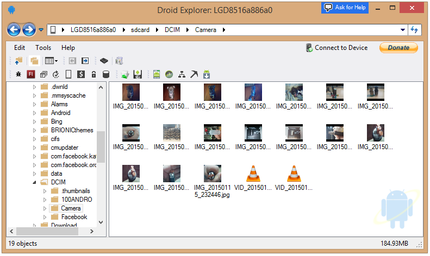This screenshot has width=430, height=256.
Task: Click Ask for Help button
Action: (x=345, y=8)
